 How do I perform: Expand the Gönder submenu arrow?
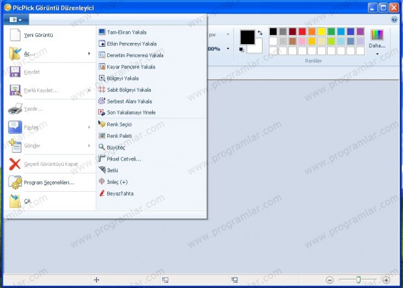point(89,146)
